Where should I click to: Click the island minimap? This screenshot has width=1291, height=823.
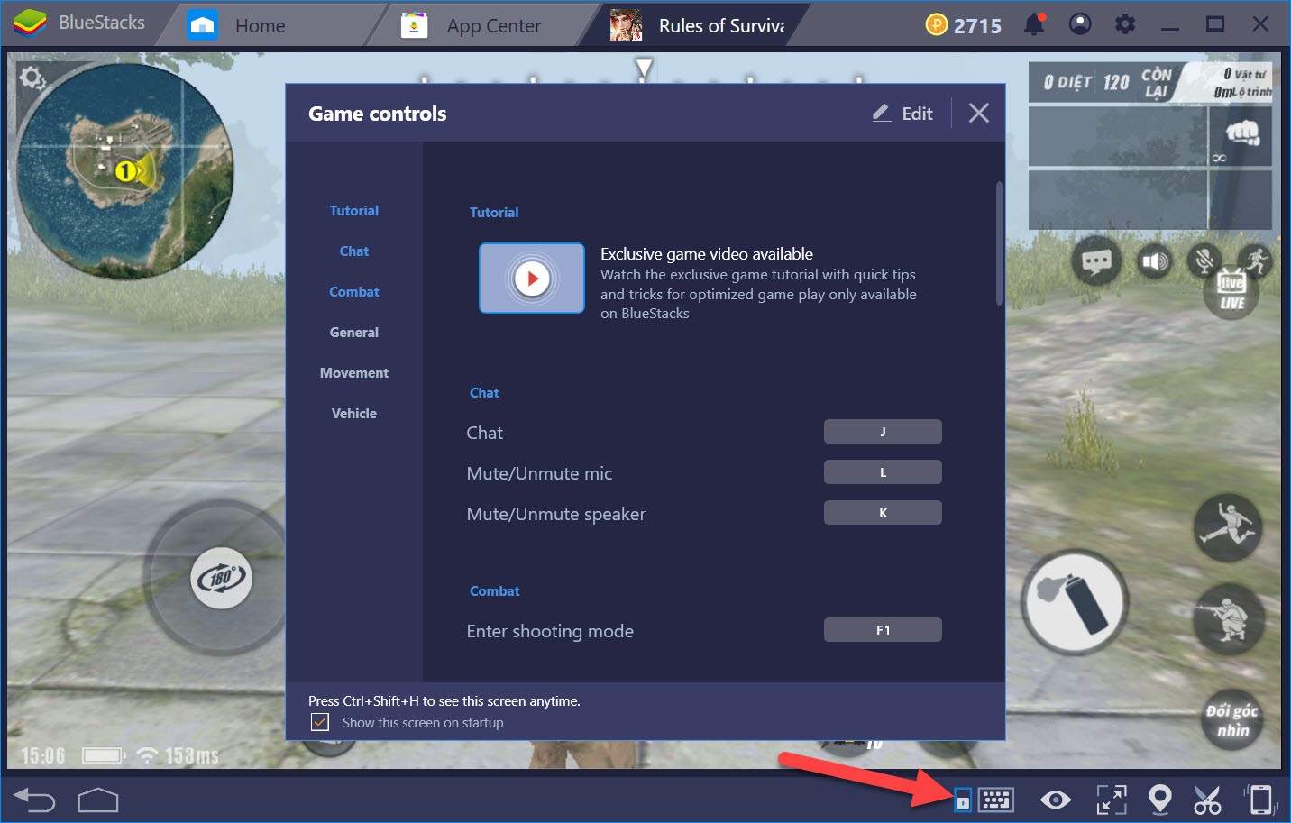click(x=124, y=170)
